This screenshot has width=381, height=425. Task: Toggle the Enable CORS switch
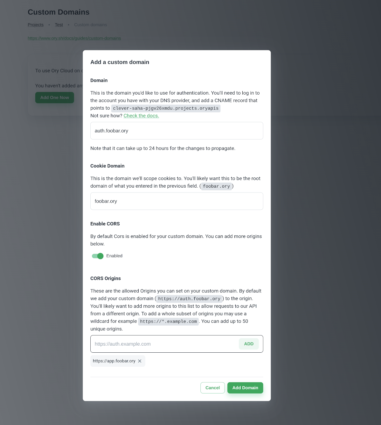[98, 256]
